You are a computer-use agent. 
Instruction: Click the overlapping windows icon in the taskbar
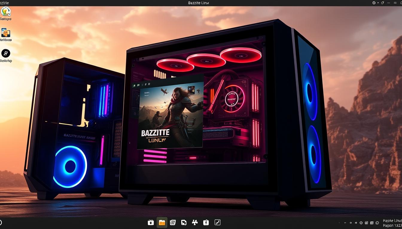pos(184,222)
